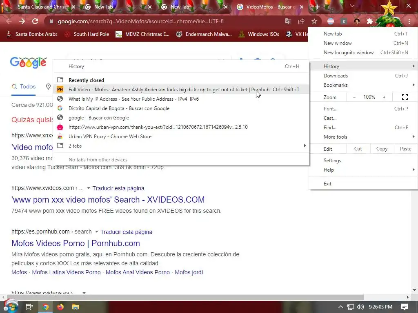Open network status icon in system tray
Screen dimensions: 418x313
351,307
